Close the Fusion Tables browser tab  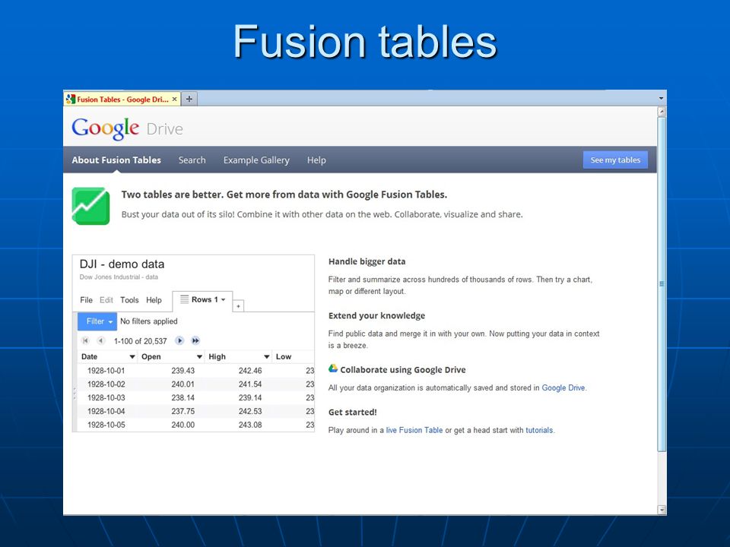click(175, 99)
